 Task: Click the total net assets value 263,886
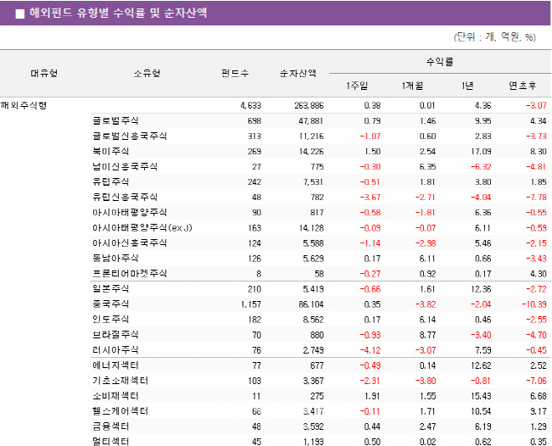(x=309, y=106)
